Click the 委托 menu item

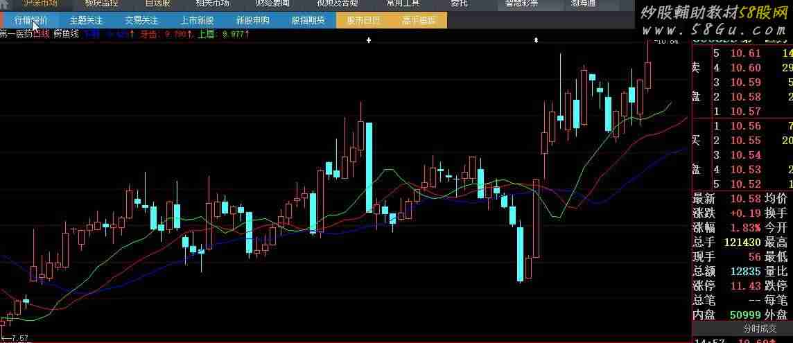459,3
